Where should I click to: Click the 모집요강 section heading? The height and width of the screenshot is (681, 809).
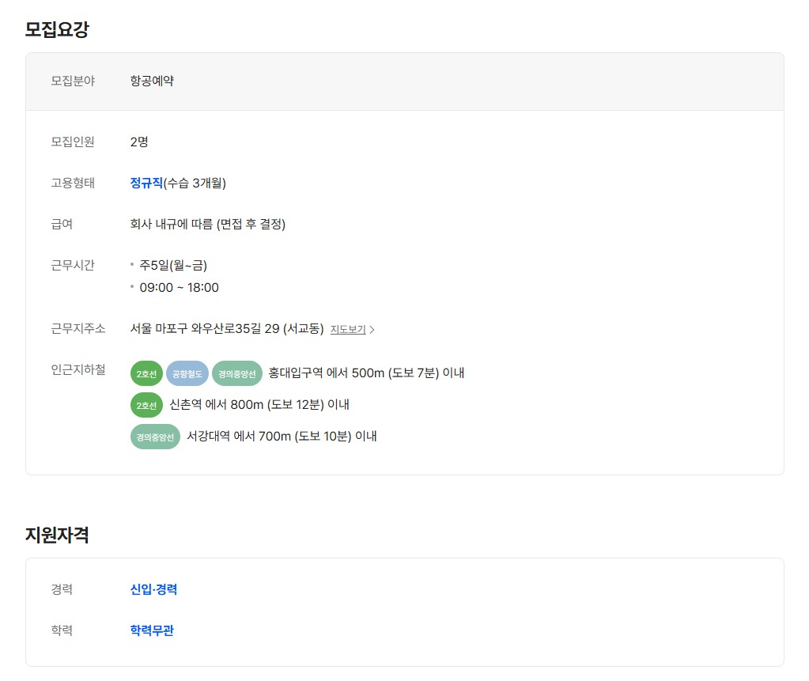[x=57, y=30]
